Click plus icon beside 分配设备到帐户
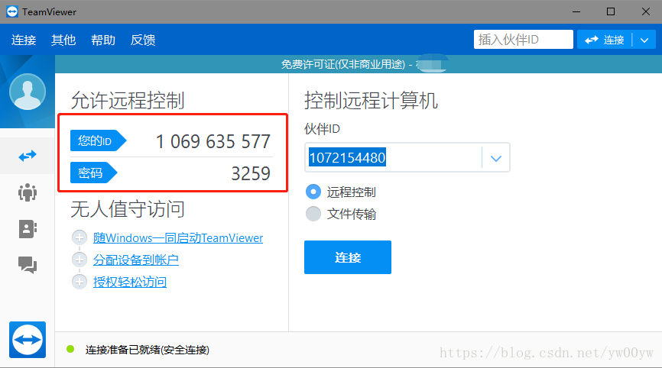This screenshot has width=662, height=368. point(80,260)
